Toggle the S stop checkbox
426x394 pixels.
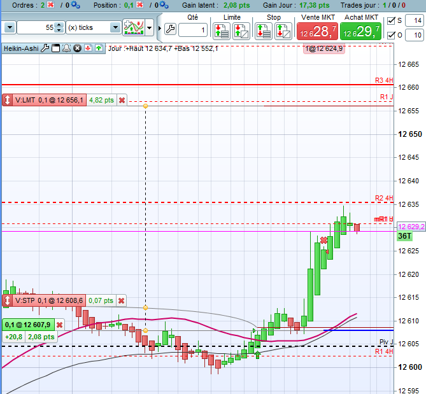pos(391,20)
